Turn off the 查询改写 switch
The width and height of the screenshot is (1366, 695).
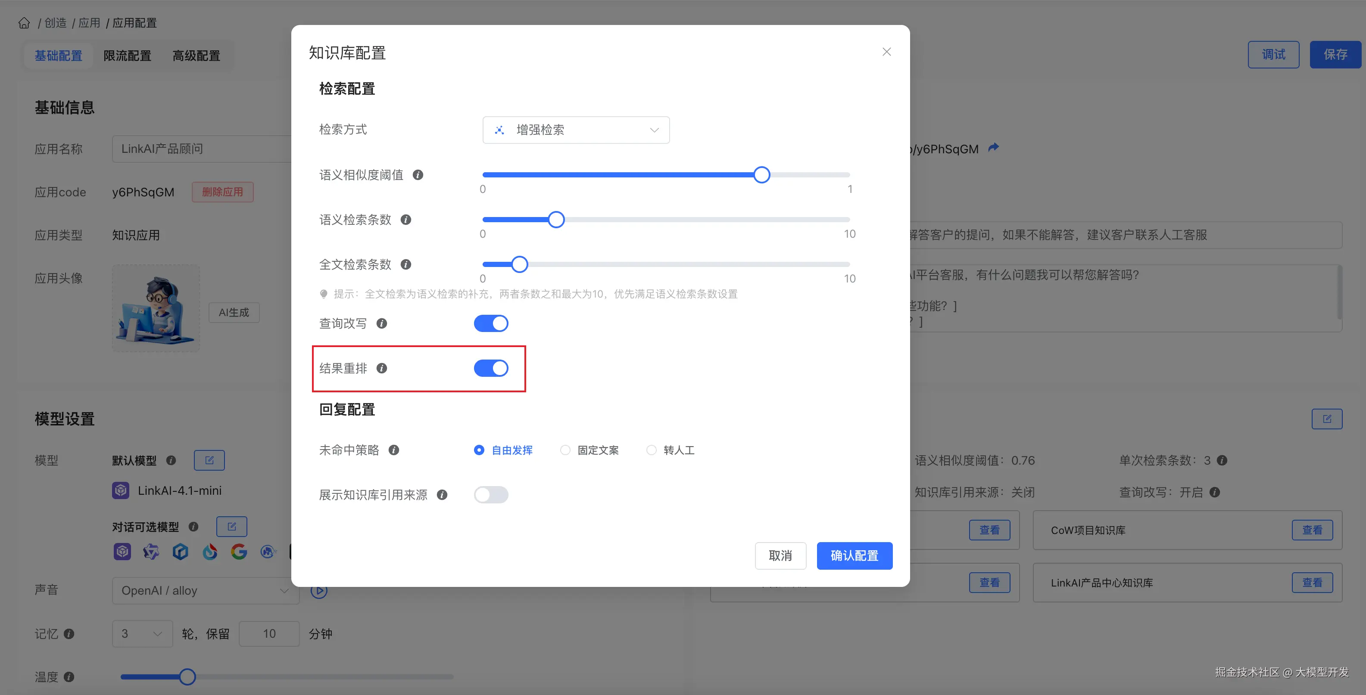[491, 323]
